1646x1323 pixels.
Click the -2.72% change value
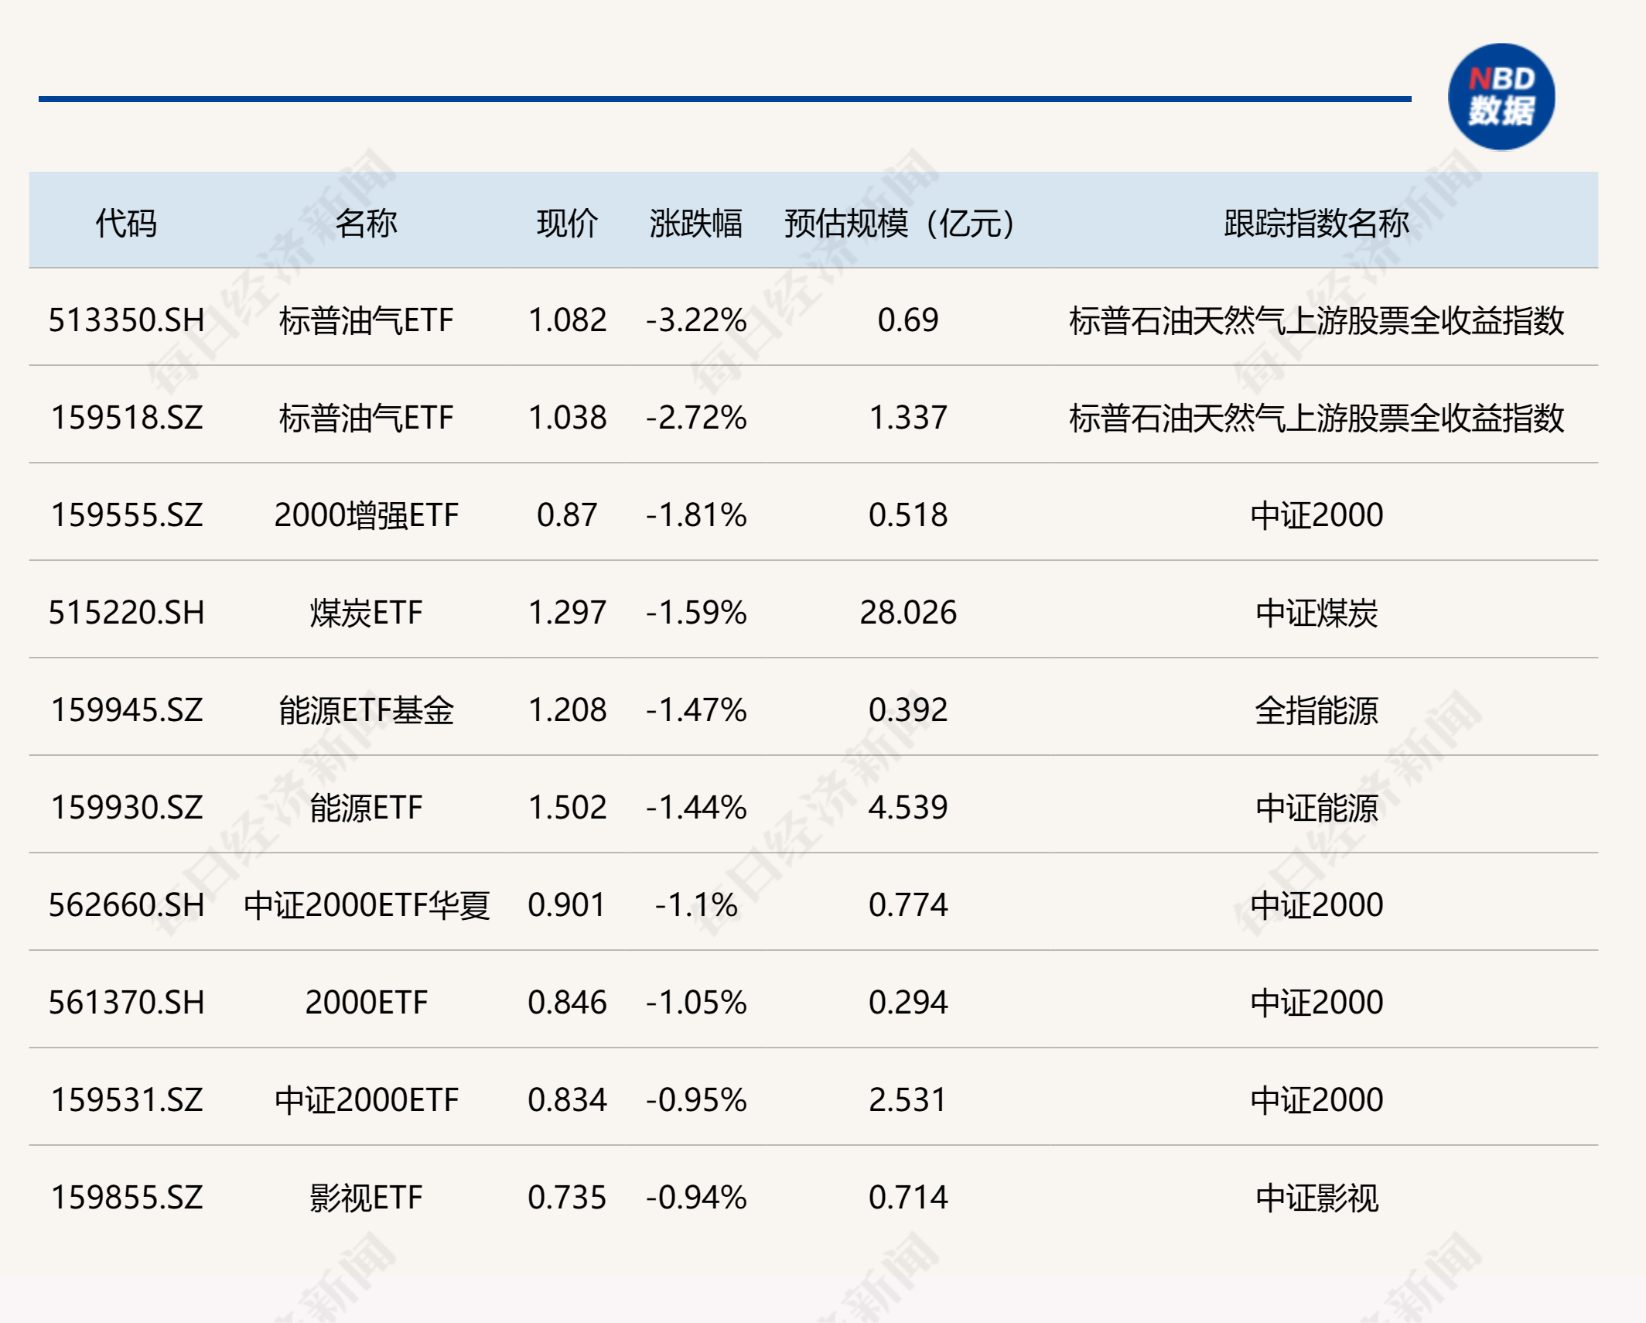coord(696,418)
